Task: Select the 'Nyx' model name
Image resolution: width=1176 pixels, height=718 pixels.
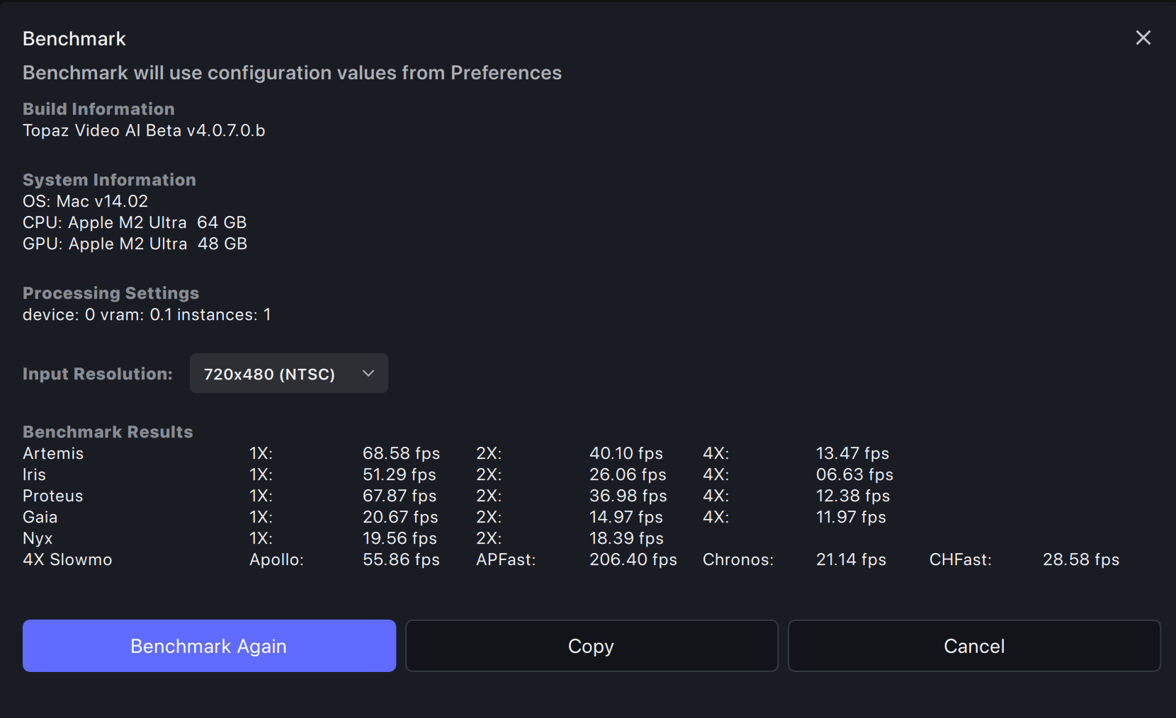Action: 38,538
